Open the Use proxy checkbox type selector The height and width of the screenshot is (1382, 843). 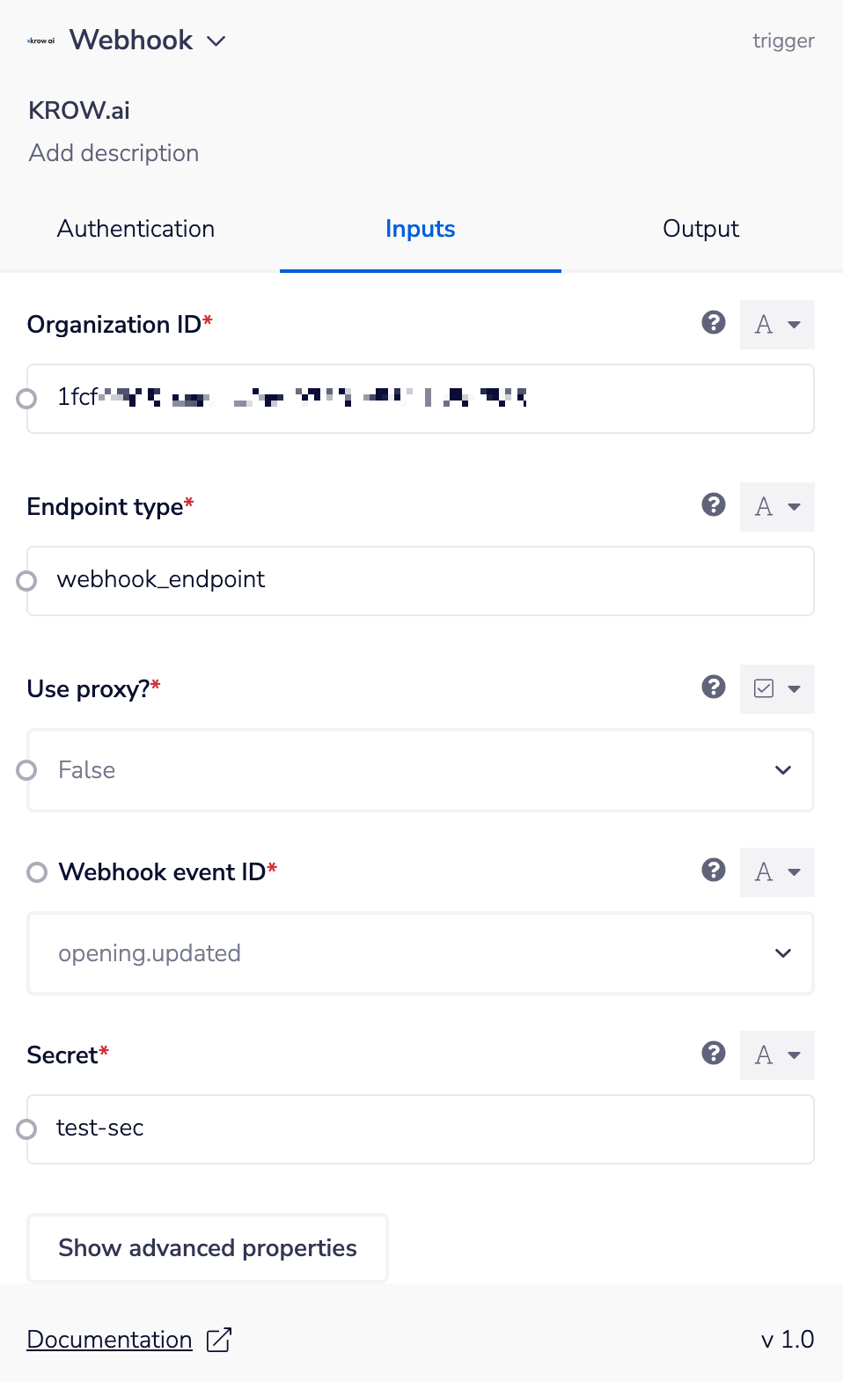[x=777, y=688]
